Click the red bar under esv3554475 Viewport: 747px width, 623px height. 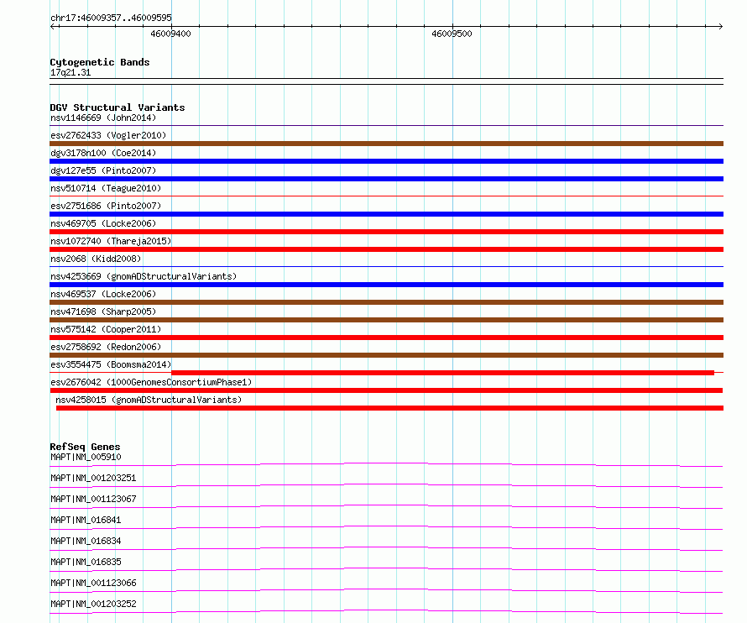442,373
